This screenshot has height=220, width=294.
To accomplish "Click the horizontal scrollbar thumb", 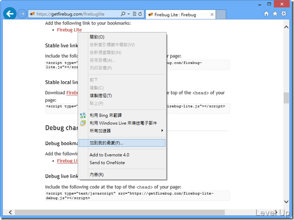I will point(120,212).
